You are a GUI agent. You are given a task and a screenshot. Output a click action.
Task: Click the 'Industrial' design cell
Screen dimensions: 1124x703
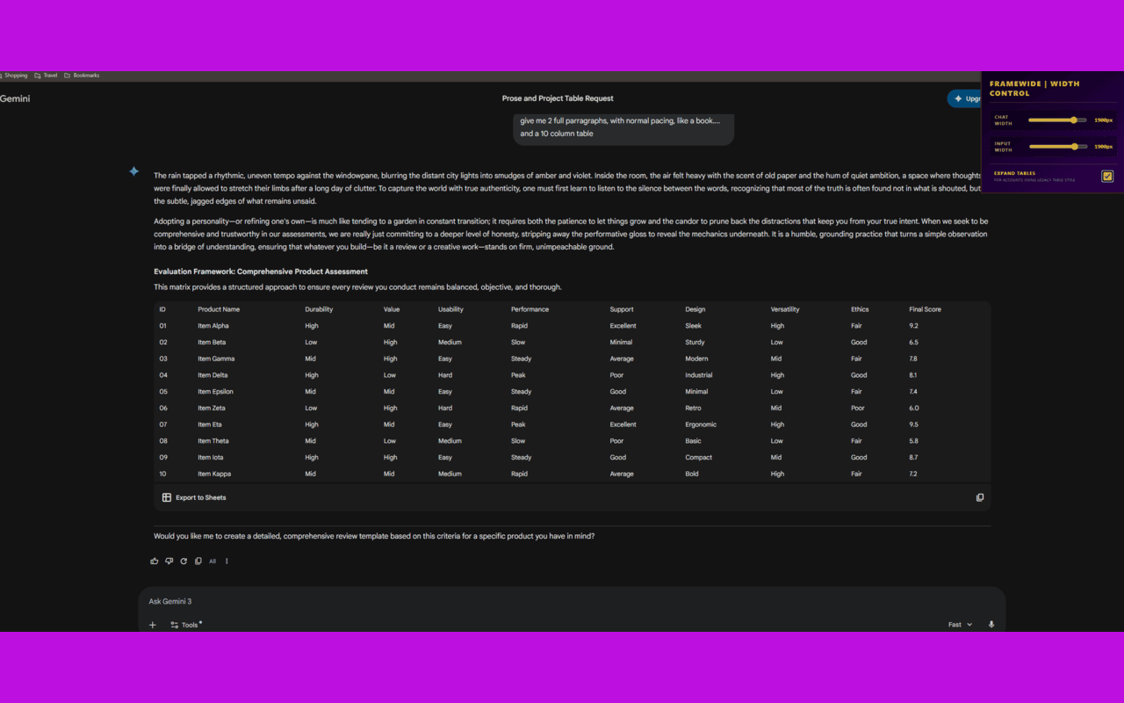pyautogui.click(x=699, y=375)
